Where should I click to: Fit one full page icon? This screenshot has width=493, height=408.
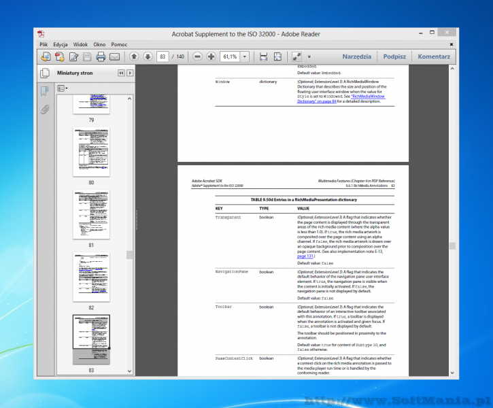point(277,56)
